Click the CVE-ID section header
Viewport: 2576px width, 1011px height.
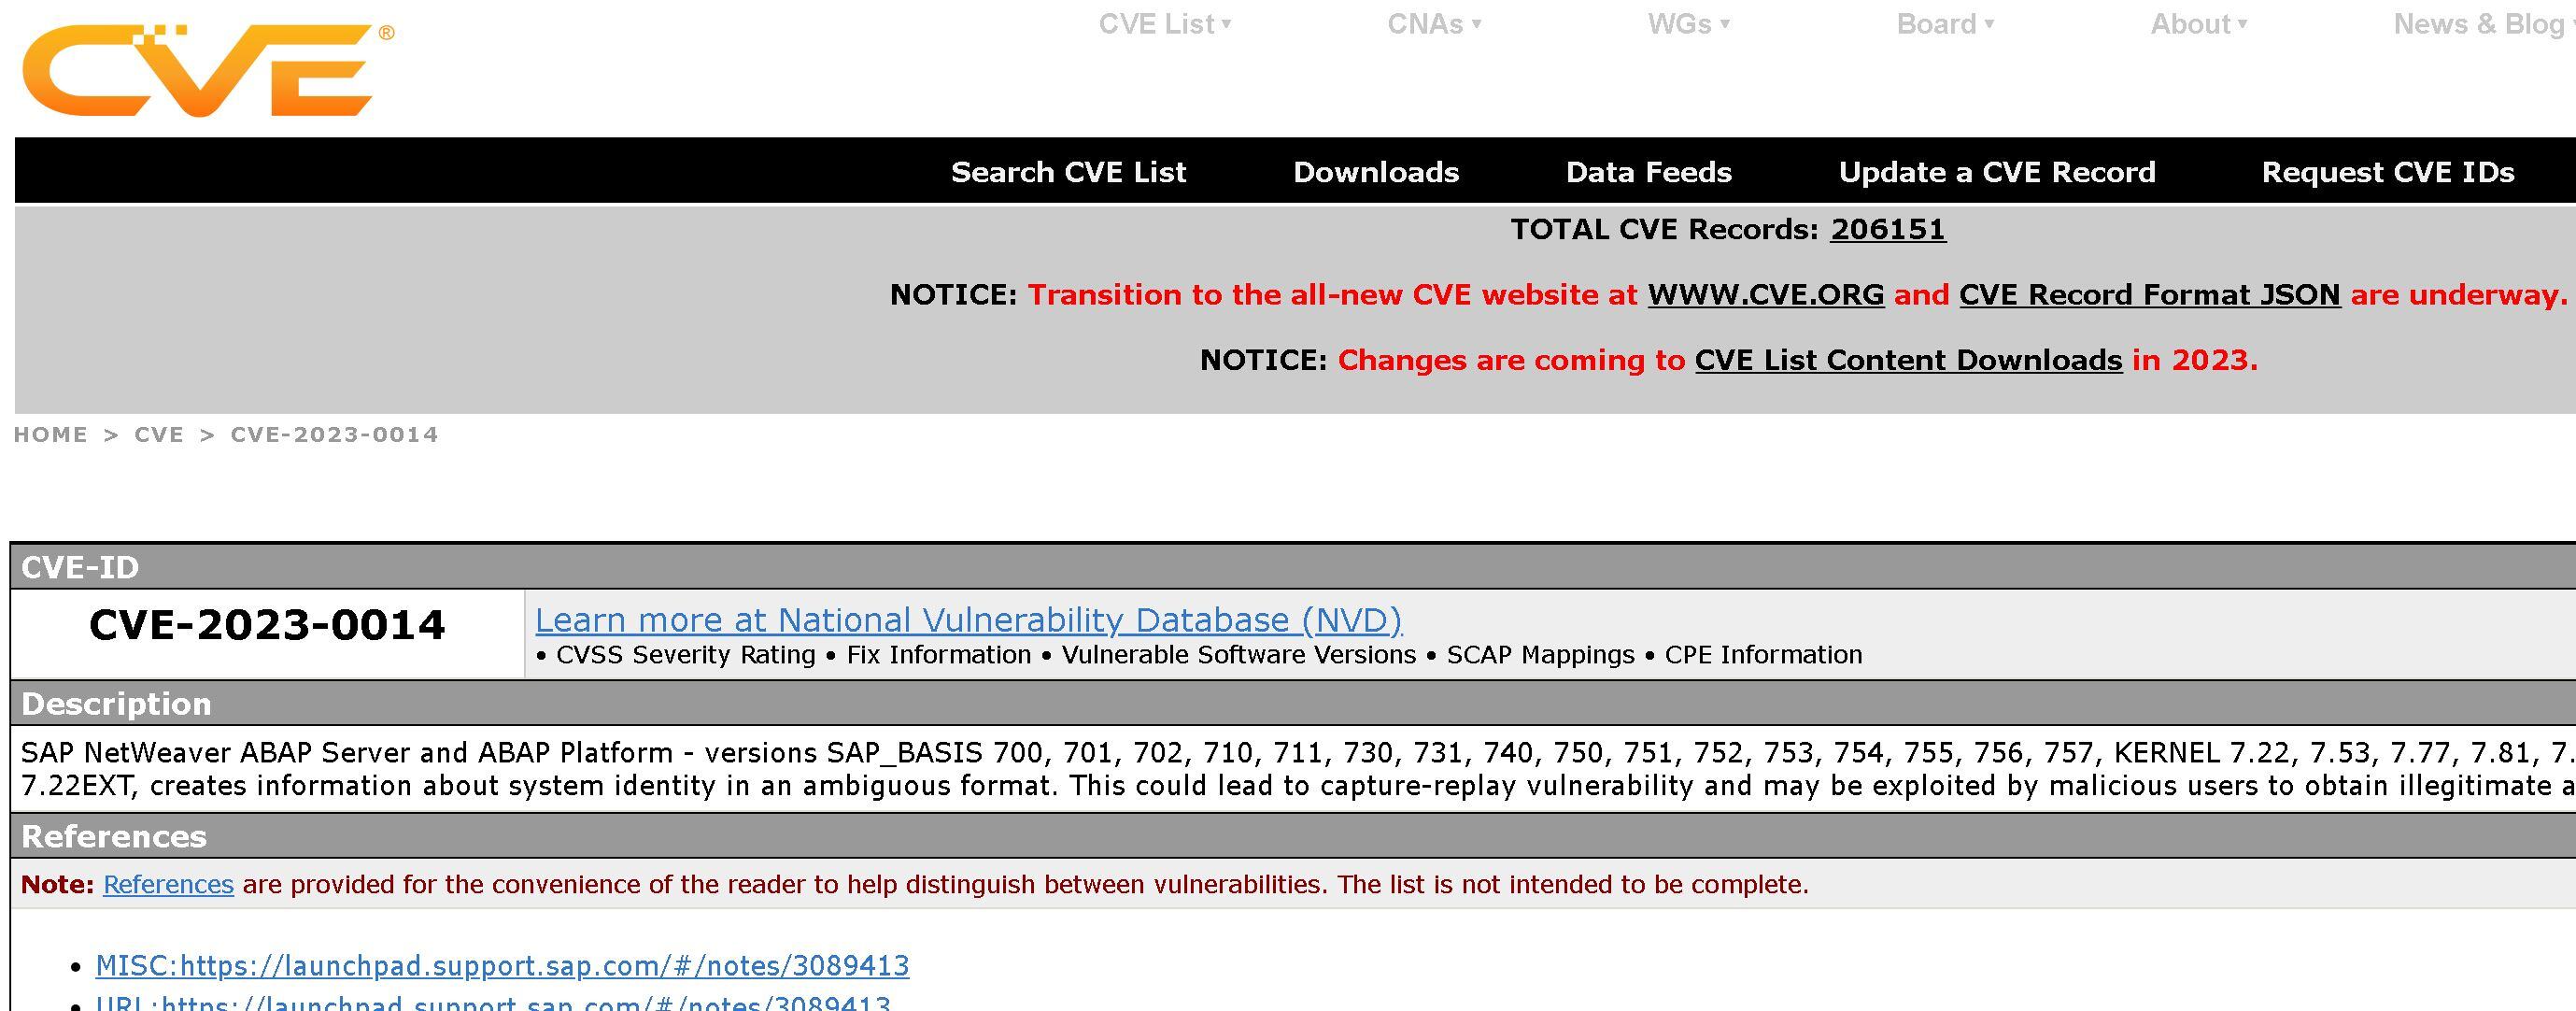[1293, 568]
